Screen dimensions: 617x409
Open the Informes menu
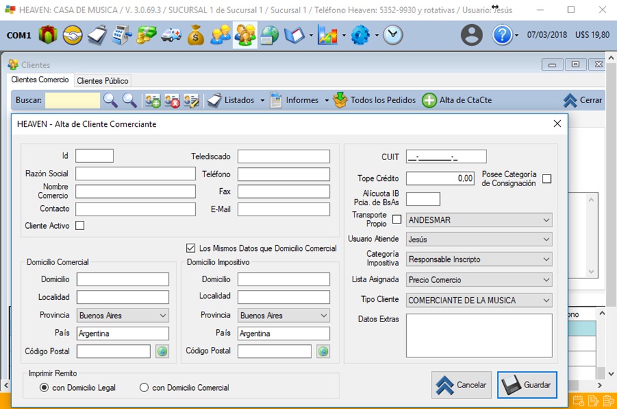pyautogui.click(x=294, y=100)
